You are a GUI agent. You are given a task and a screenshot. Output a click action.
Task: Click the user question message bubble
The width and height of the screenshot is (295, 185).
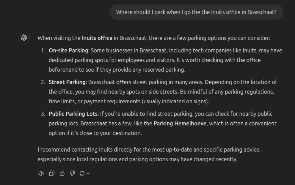point(196,12)
